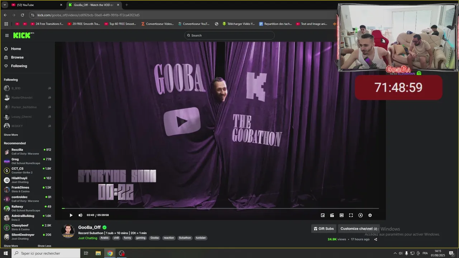Screen dimensions: 459x258
Task: Open AdmiralBulldog recommended channel
Action: click(x=27, y=218)
